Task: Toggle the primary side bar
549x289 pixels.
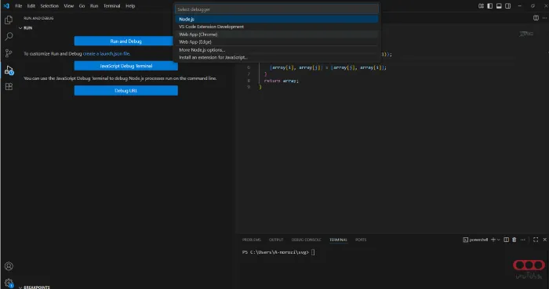Action: (490, 6)
